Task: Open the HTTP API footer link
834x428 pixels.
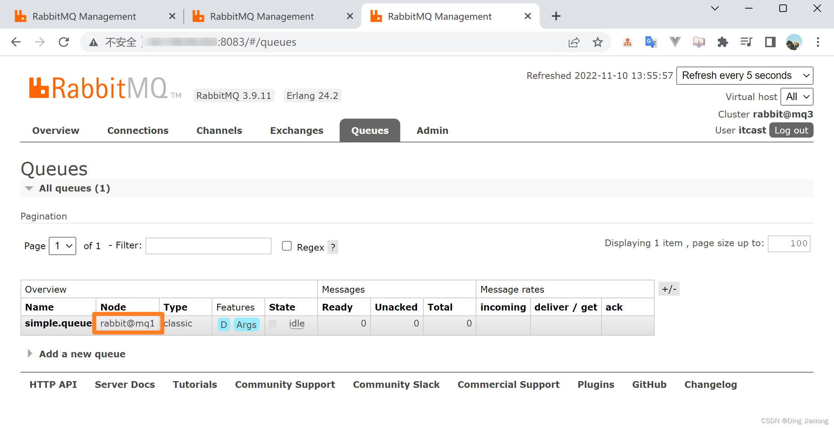Action: 53,384
